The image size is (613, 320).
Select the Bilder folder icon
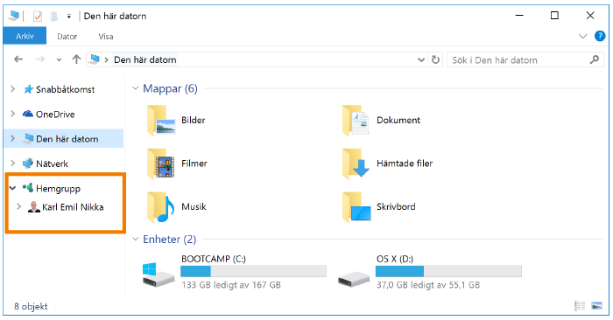(161, 120)
